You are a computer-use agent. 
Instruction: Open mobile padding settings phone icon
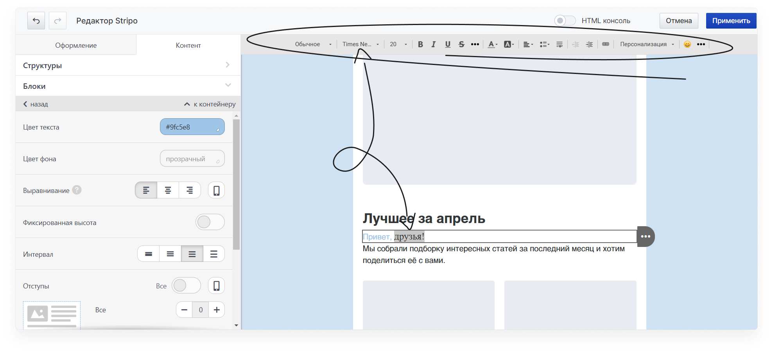click(x=216, y=286)
